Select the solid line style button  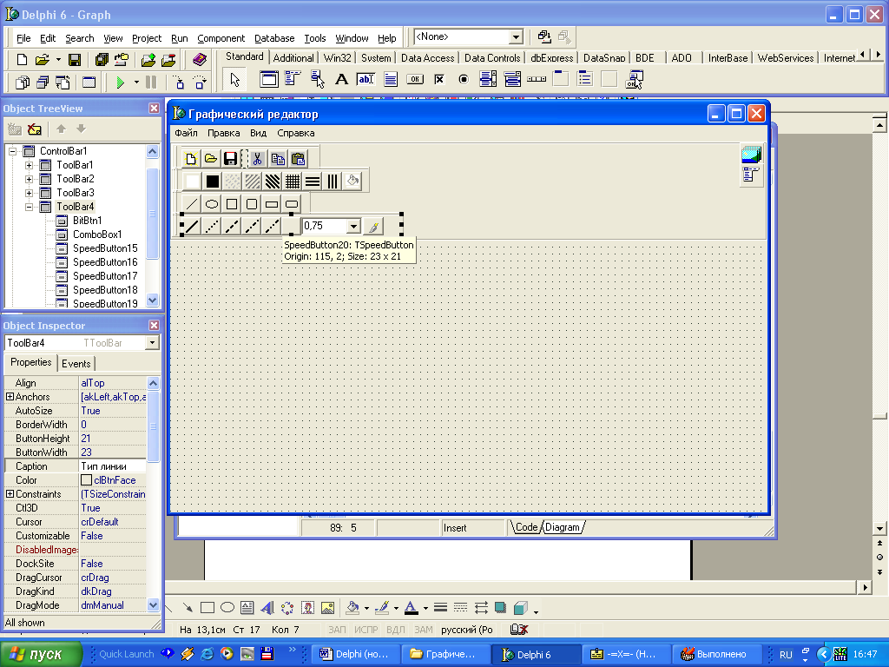pyautogui.click(x=192, y=227)
